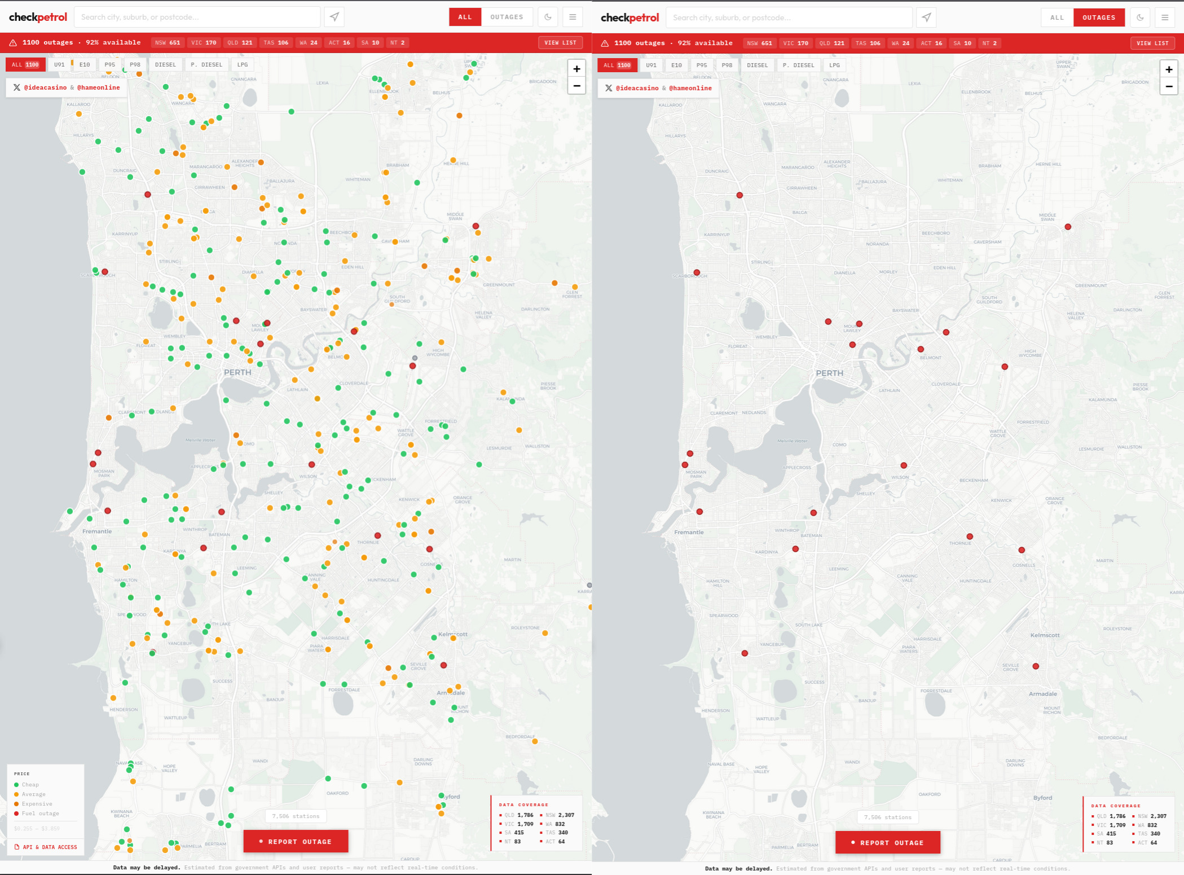Select the NSW 651 state chip in left pane
The width and height of the screenshot is (1184, 875).
pos(168,43)
